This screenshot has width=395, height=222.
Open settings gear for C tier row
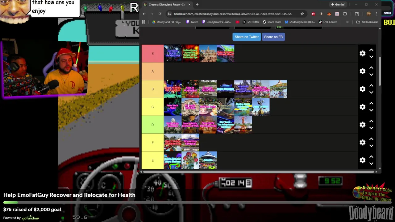point(363,107)
